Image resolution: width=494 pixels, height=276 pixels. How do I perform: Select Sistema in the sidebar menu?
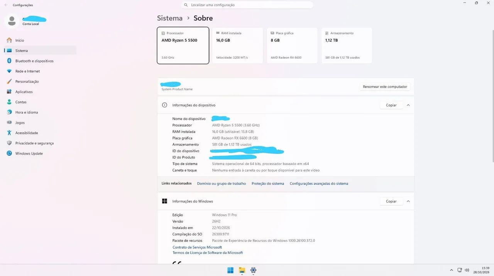(40, 50)
